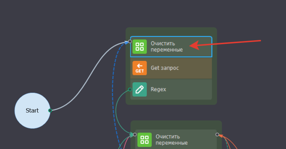The height and width of the screenshot is (149, 286).
Task: Select the Start node circle
Action: click(x=32, y=111)
